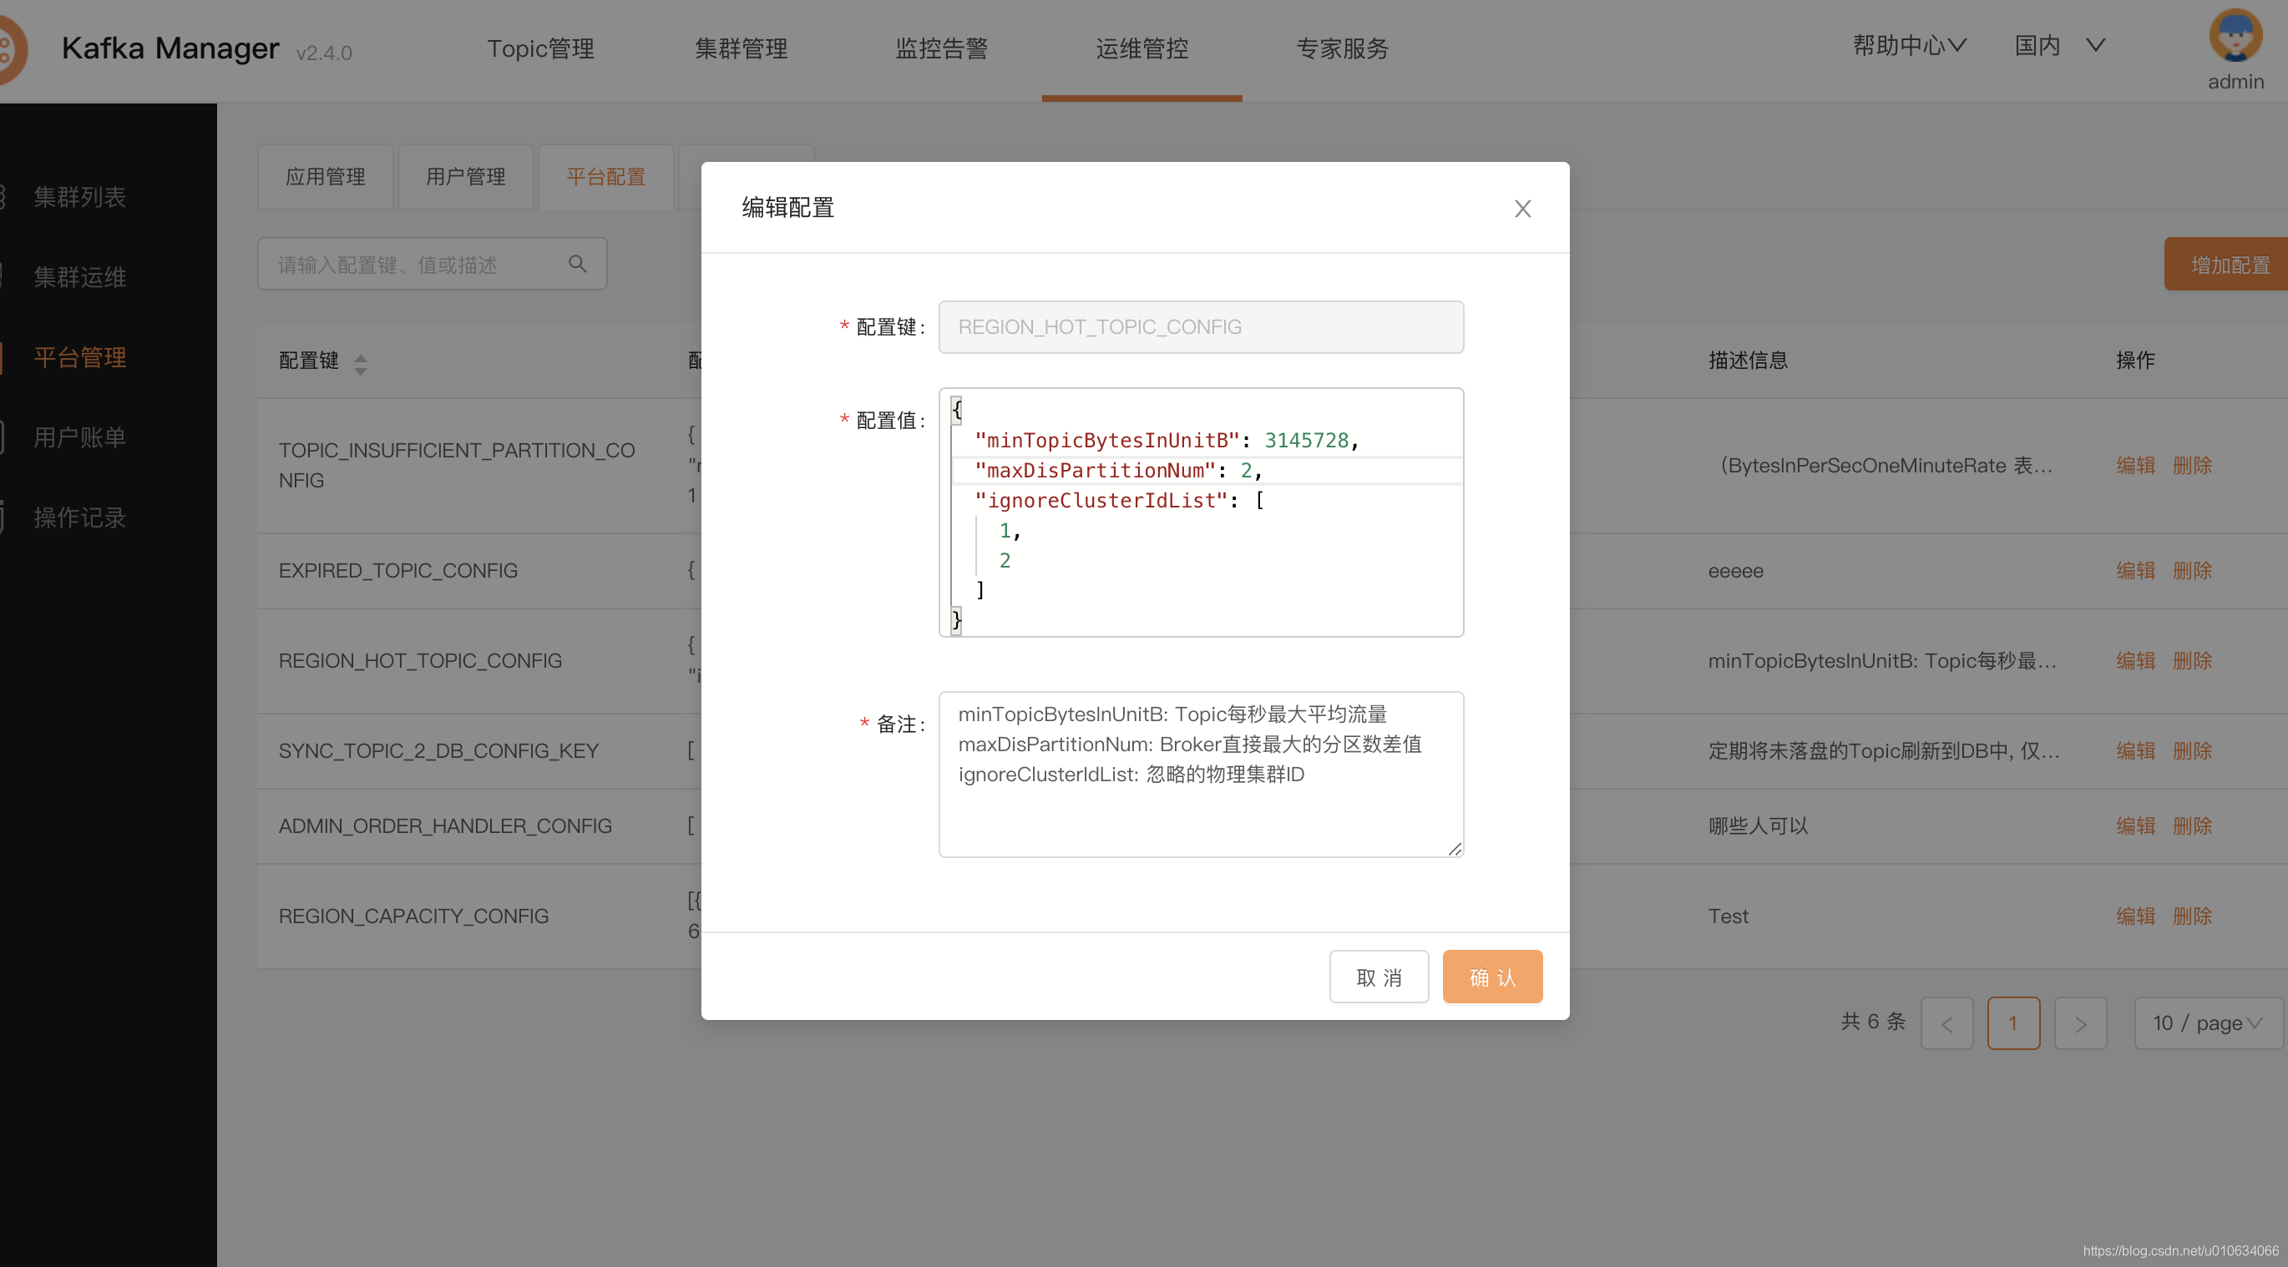The image size is (2288, 1267).
Task: Select the 集群列表 sidebar icon
Action: coord(3,196)
